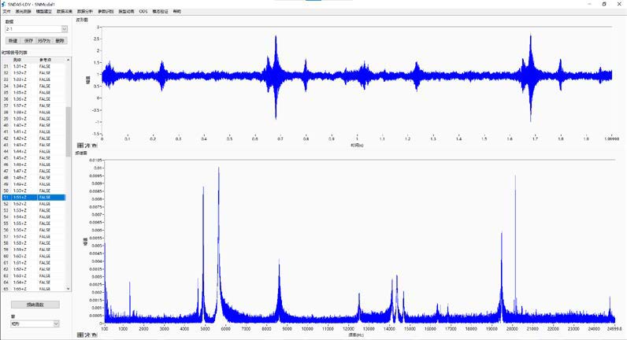Open the 帮助 (Help) menu
Screen dimensions: 627x340
tap(176, 12)
